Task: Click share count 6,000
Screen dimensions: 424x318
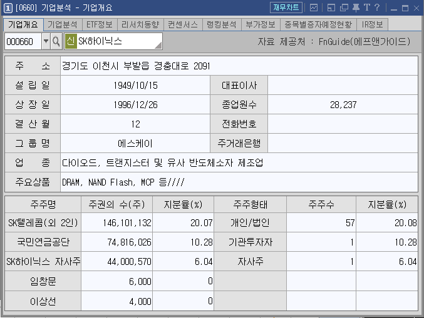Action: [x=140, y=282]
